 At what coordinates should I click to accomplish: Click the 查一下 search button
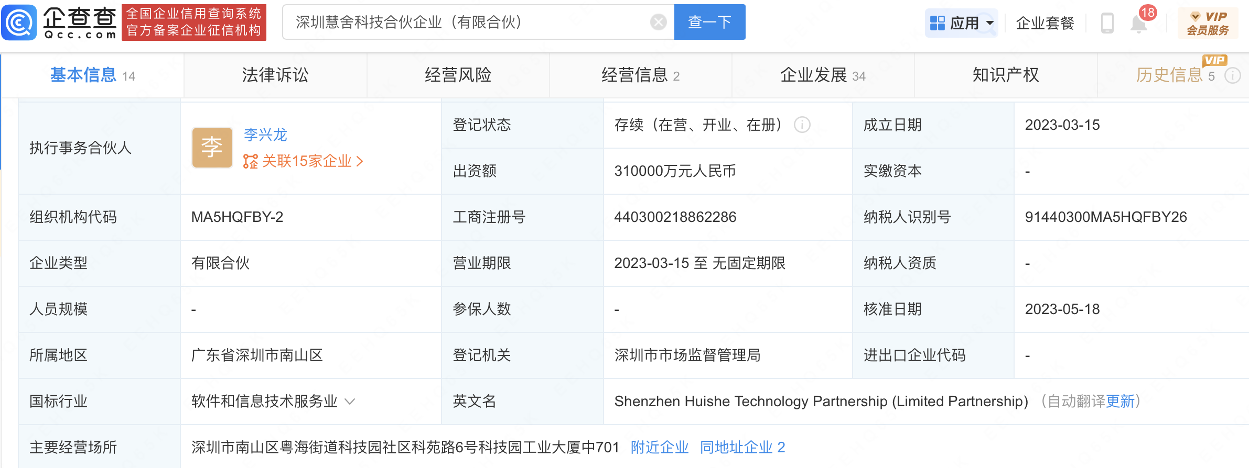709,22
